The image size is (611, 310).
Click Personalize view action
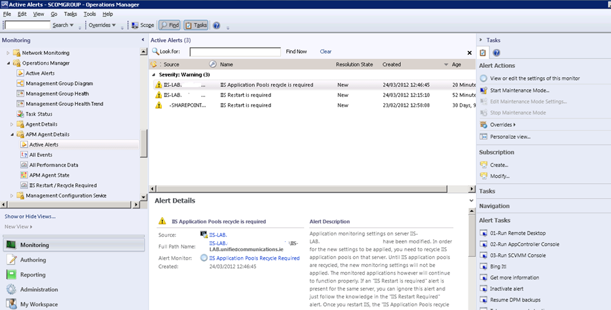pyautogui.click(x=510, y=137)
